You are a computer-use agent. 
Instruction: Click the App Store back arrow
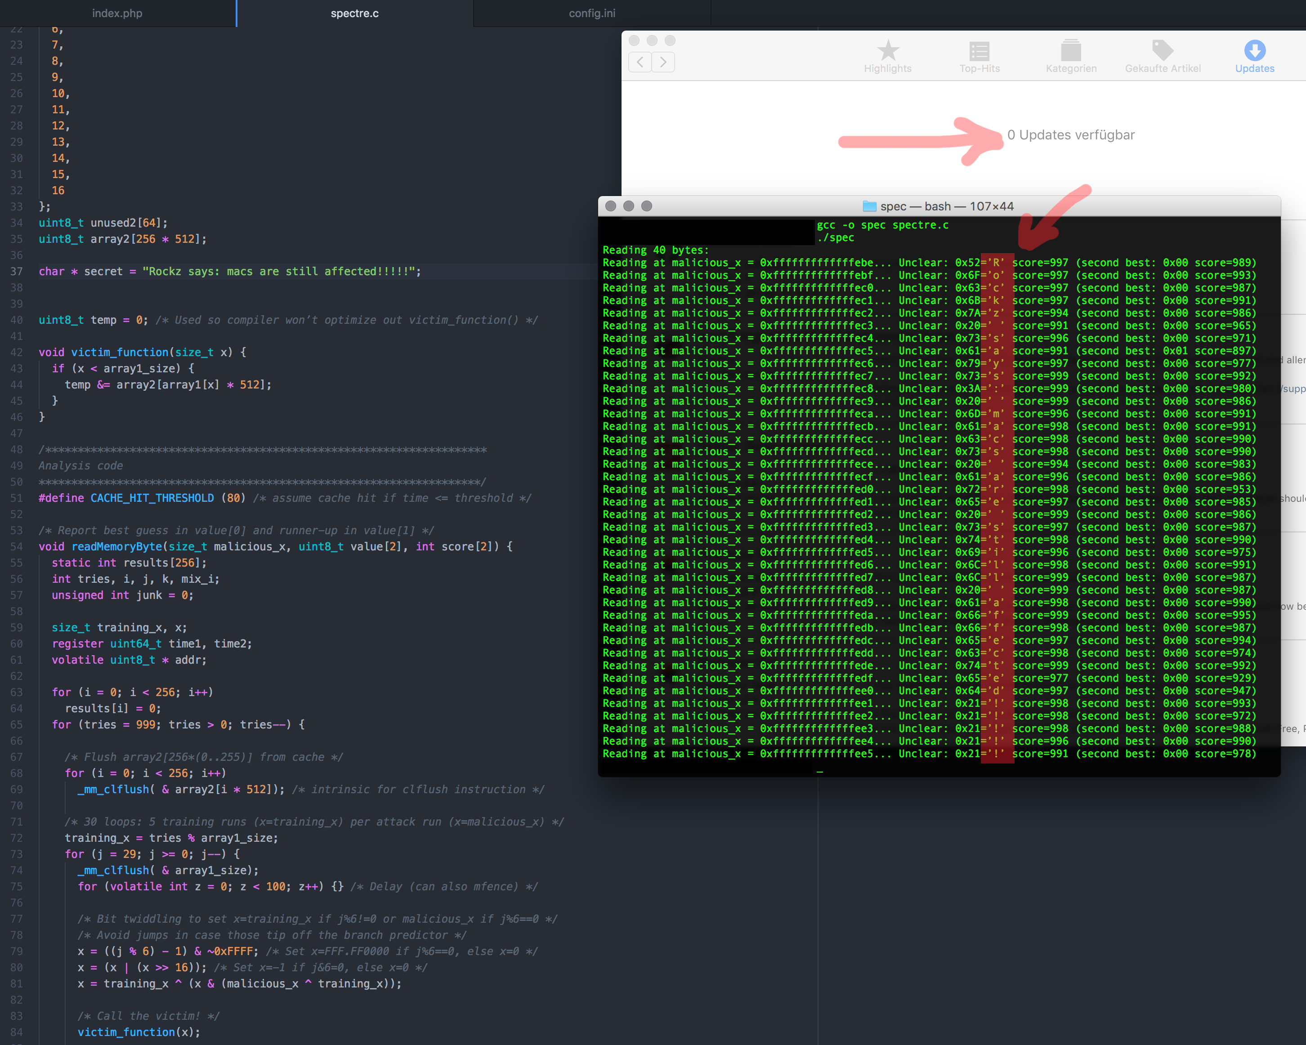640,62
